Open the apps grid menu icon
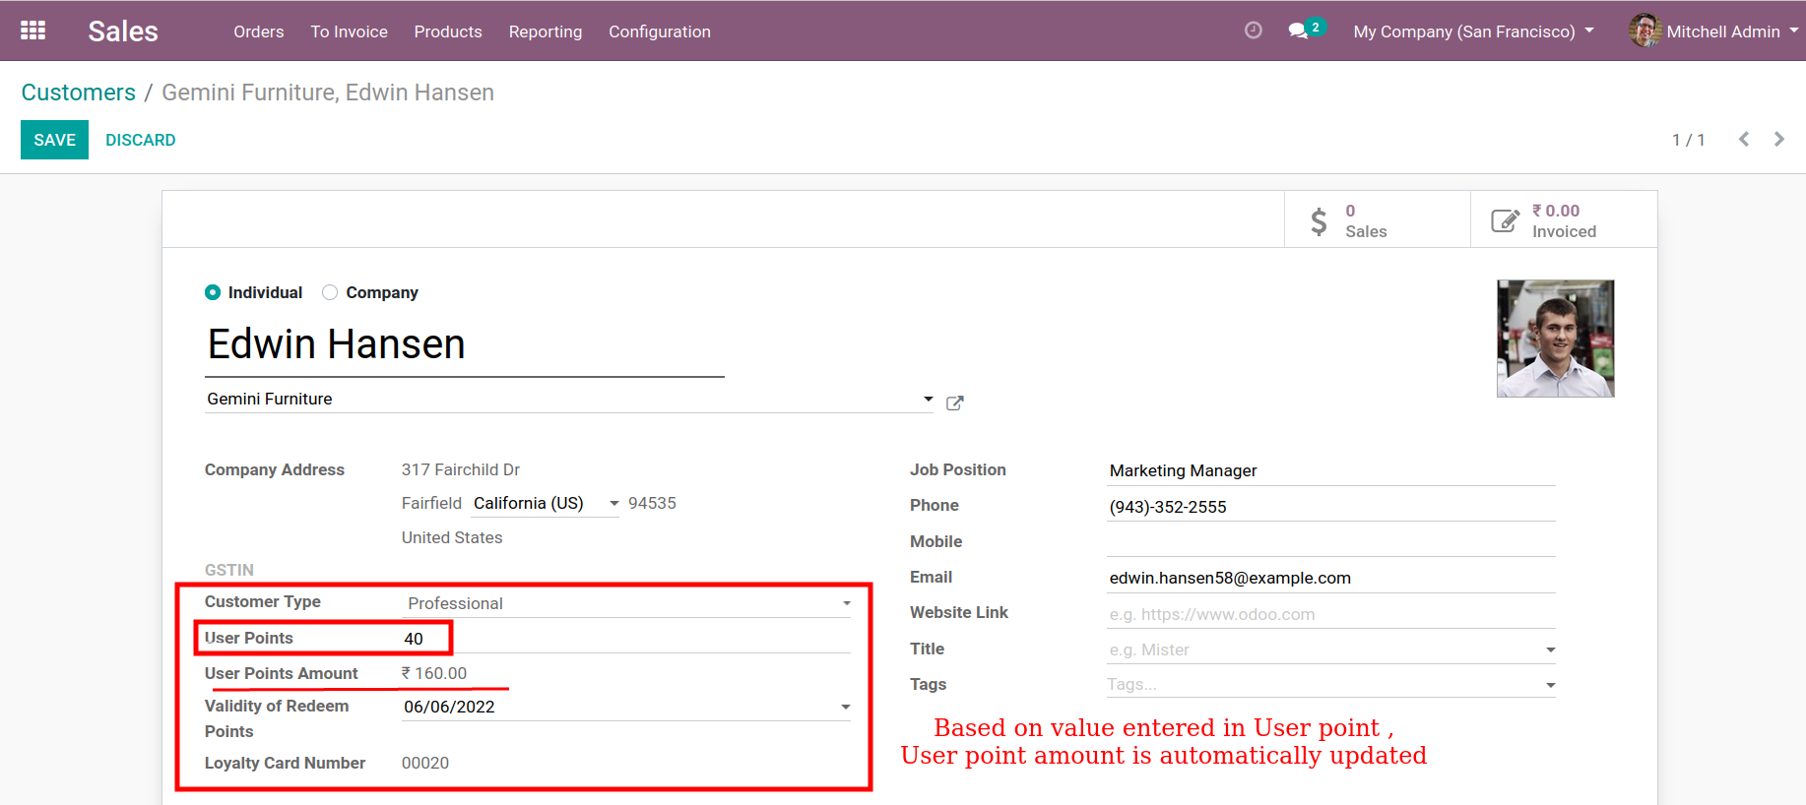Viewport: 1806px width, 805px height. point(32,31)
